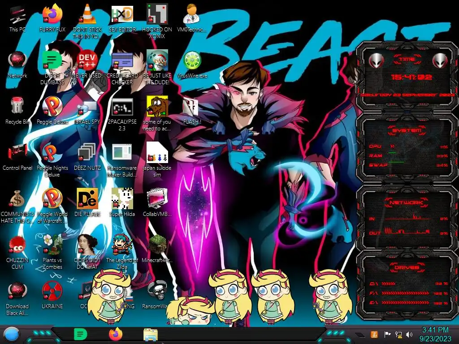Open the Peggle Nights Deluxe shortcut
The image size is (459, 344).
(x=52, y=152)
